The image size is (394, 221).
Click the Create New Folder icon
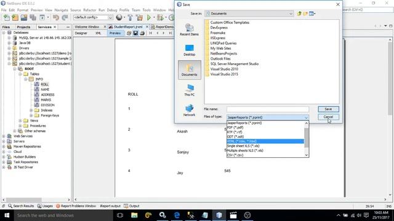click(x=305, y=14)
